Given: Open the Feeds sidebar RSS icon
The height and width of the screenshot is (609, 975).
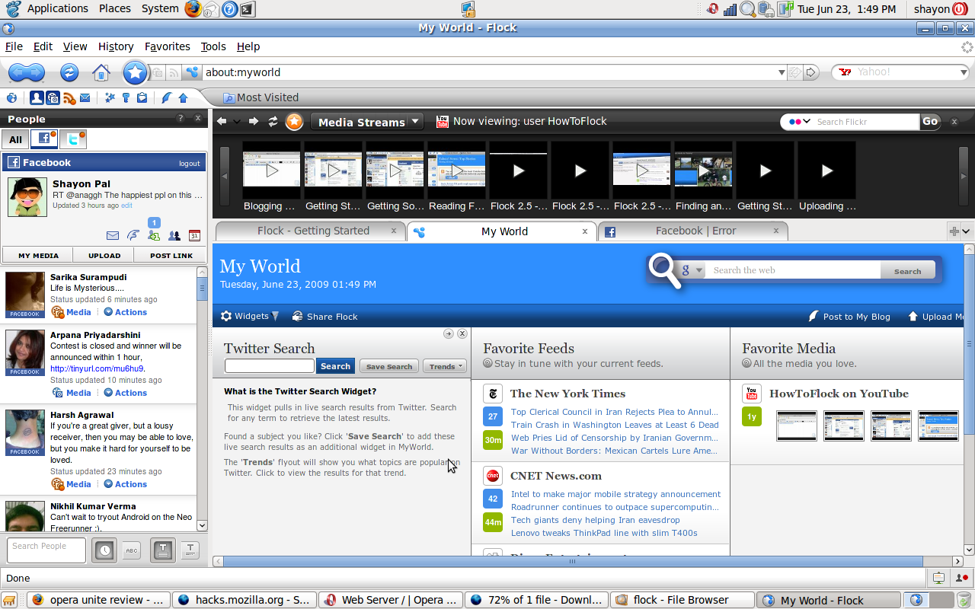Looking at the screenshot, I should coord(69,97).
